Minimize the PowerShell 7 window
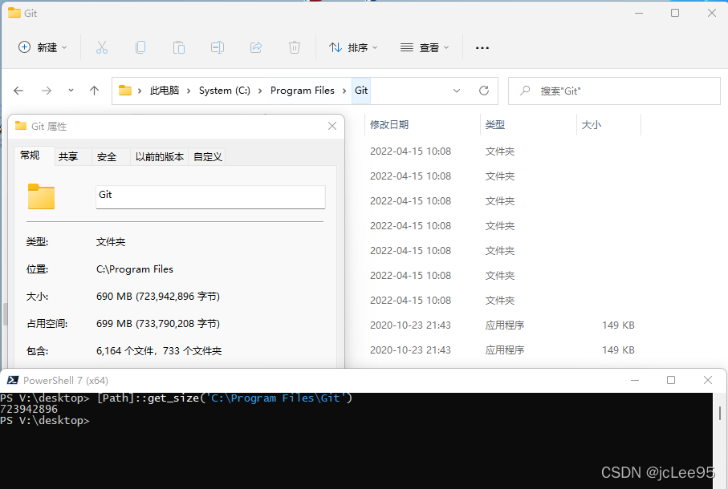728x489 pixels. 635,380
